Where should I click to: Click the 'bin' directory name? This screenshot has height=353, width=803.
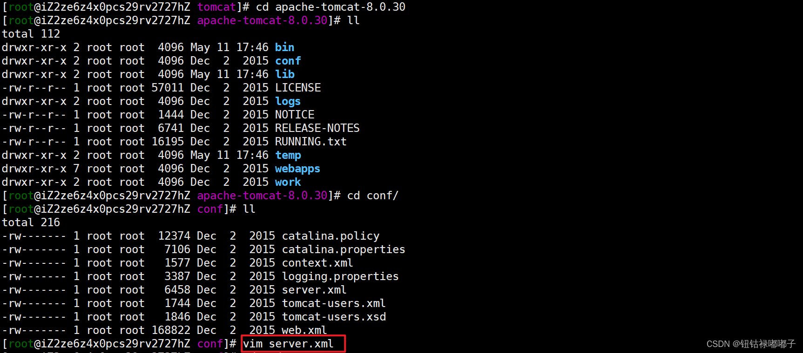pyautogui.click(x=284, y=47)
